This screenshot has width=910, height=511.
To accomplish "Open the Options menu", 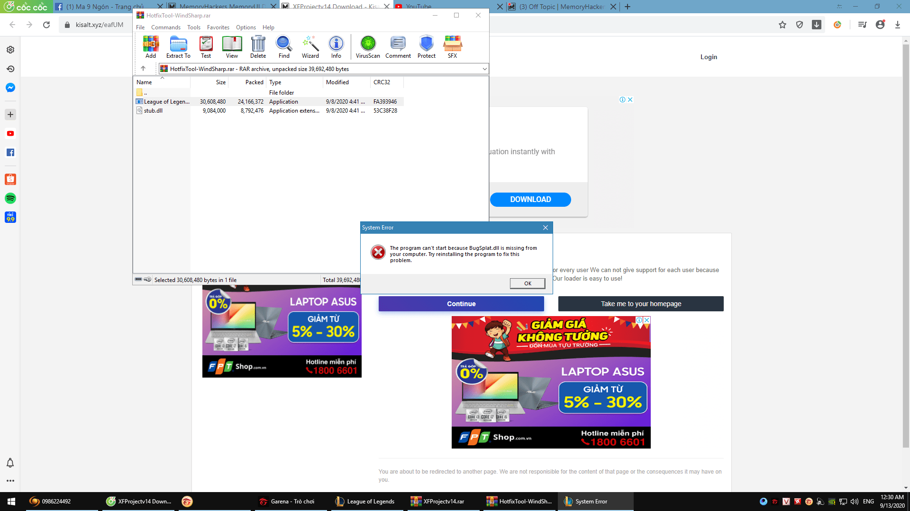I will click(x=246, y=27).
